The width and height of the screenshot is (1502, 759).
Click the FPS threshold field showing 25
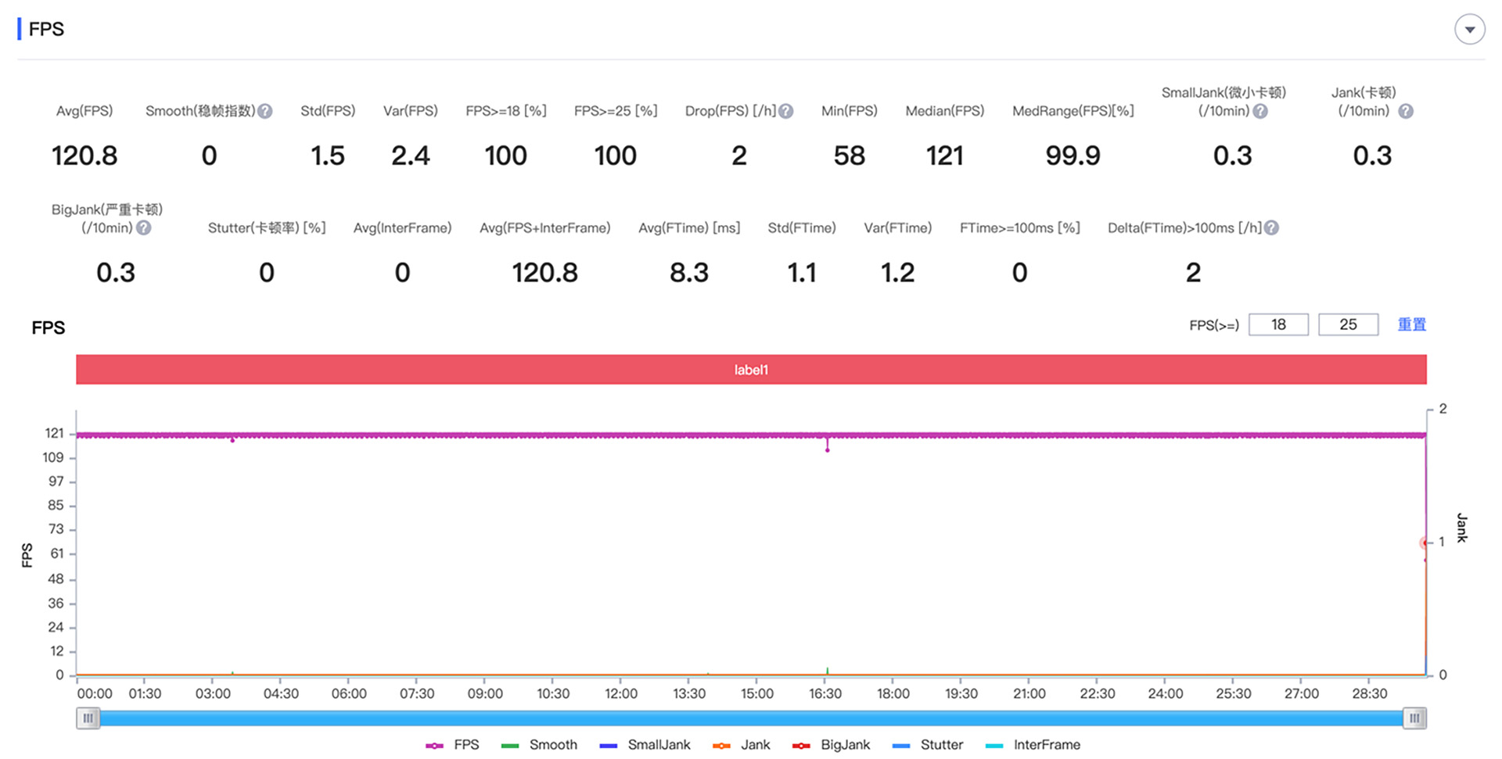(x=1348, y=324)
